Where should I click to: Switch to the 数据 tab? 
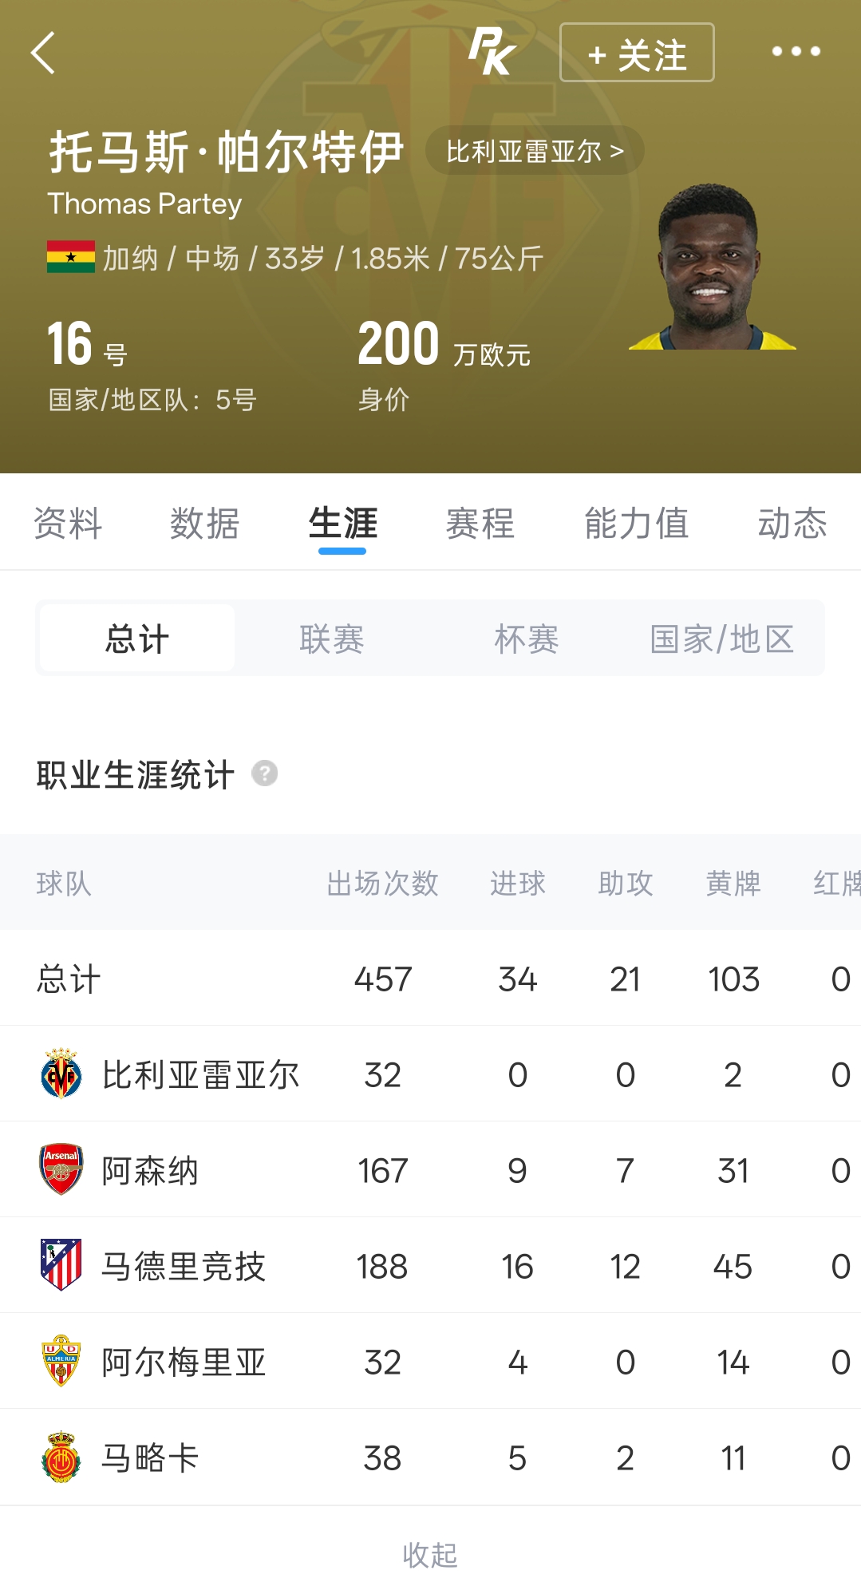pyautogui.click(x=205, y=524)
